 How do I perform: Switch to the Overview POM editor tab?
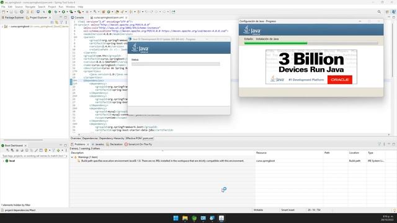coord(76,138)
